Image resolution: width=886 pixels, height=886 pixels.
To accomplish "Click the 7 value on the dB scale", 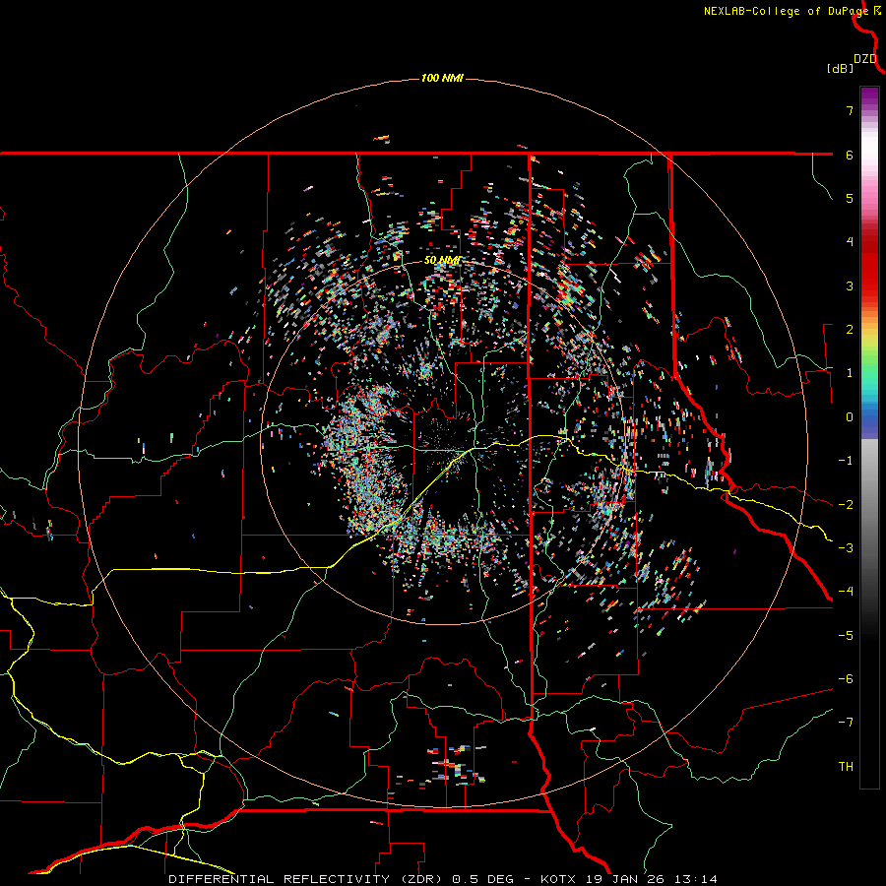I will coord(850,110).
